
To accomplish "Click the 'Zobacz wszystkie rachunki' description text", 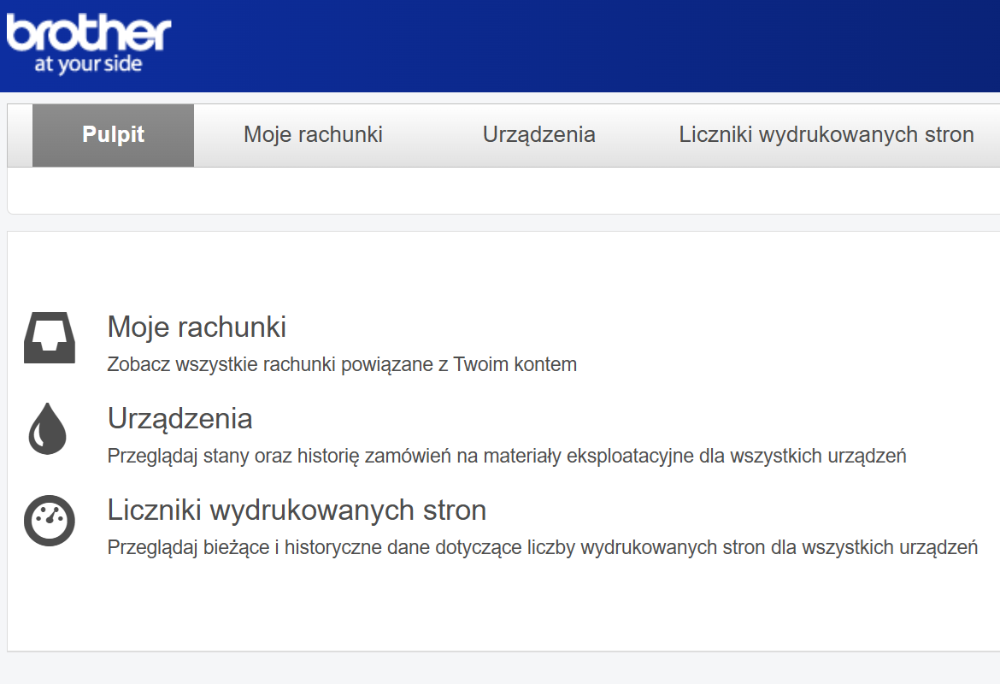I will coord(342,364).
